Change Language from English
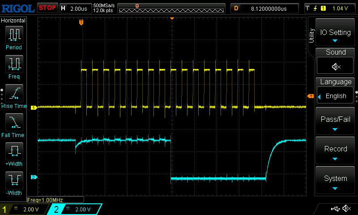The image size is (358, 215). (336, 96)
